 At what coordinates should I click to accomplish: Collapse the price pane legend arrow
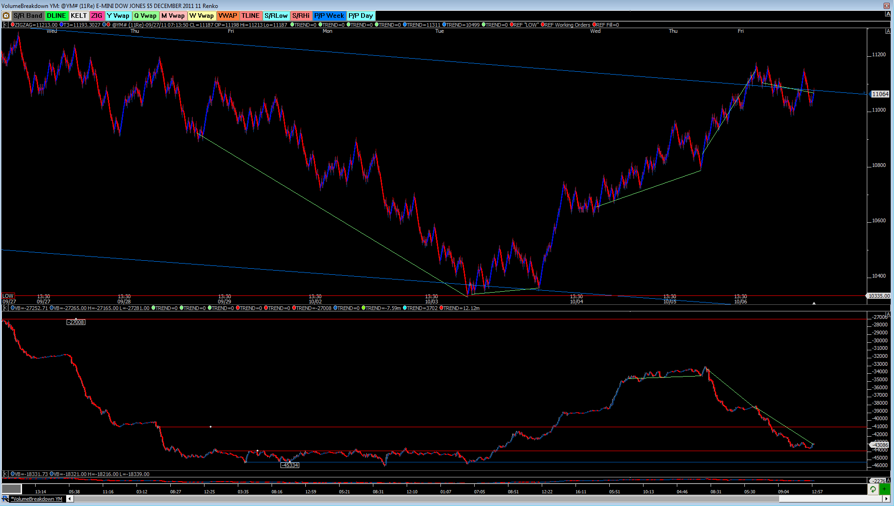coord(5,25)
